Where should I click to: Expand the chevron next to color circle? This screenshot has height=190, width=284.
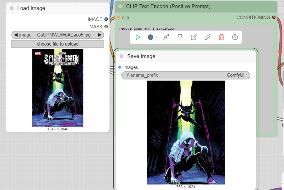156,37
